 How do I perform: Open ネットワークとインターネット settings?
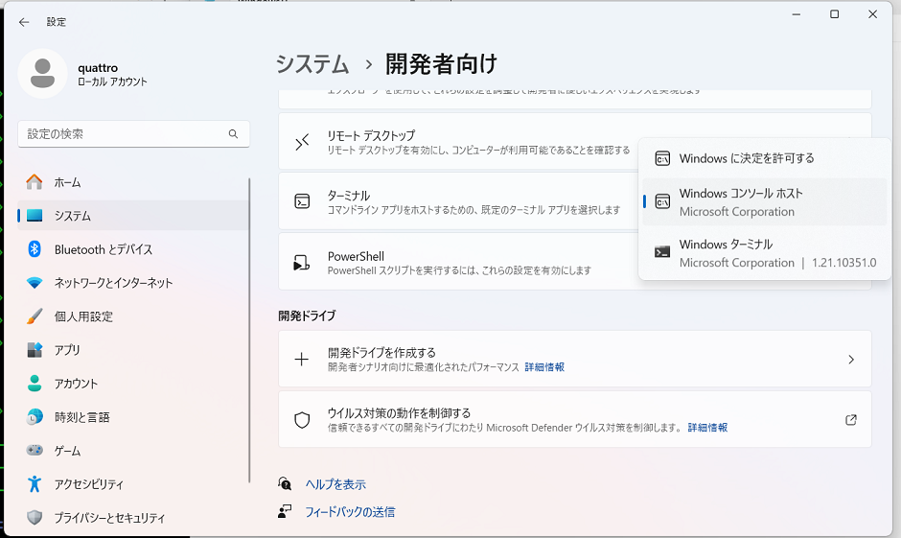click(113, 283)
